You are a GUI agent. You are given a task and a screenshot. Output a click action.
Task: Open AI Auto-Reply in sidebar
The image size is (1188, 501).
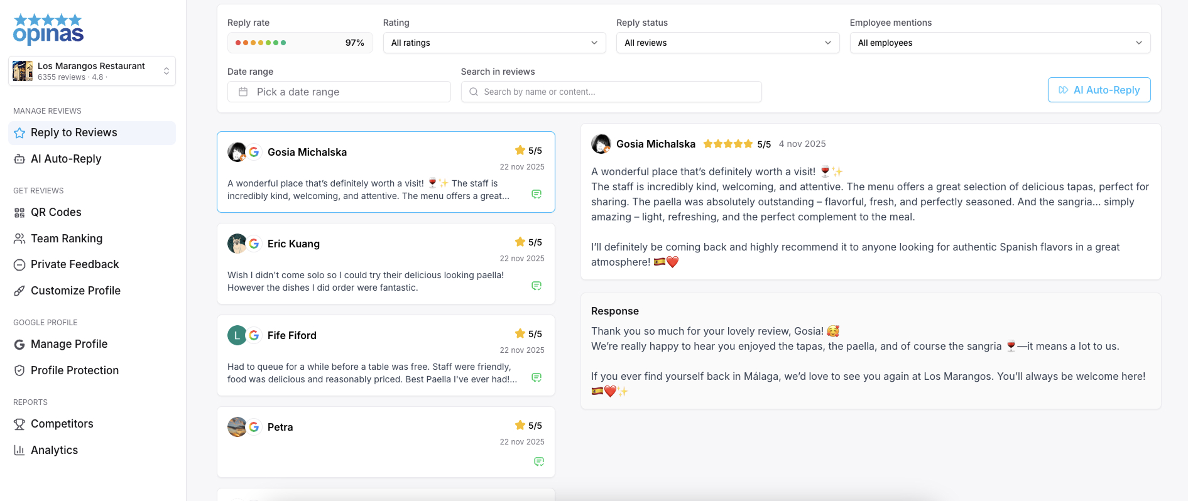[x=92, y=159]
